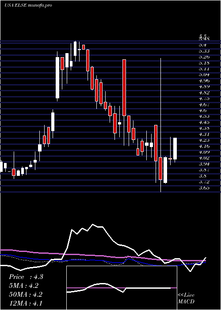Click the 4.09 price axis label
This screenshot has width=221, height=310.
click(204, 152)
